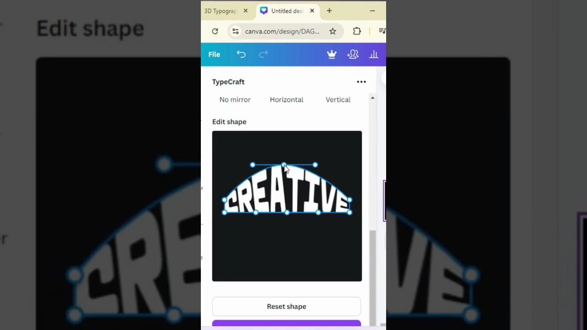Minimize the browser window
Viewport: 587px width, 330px height.
coord(372,11)
